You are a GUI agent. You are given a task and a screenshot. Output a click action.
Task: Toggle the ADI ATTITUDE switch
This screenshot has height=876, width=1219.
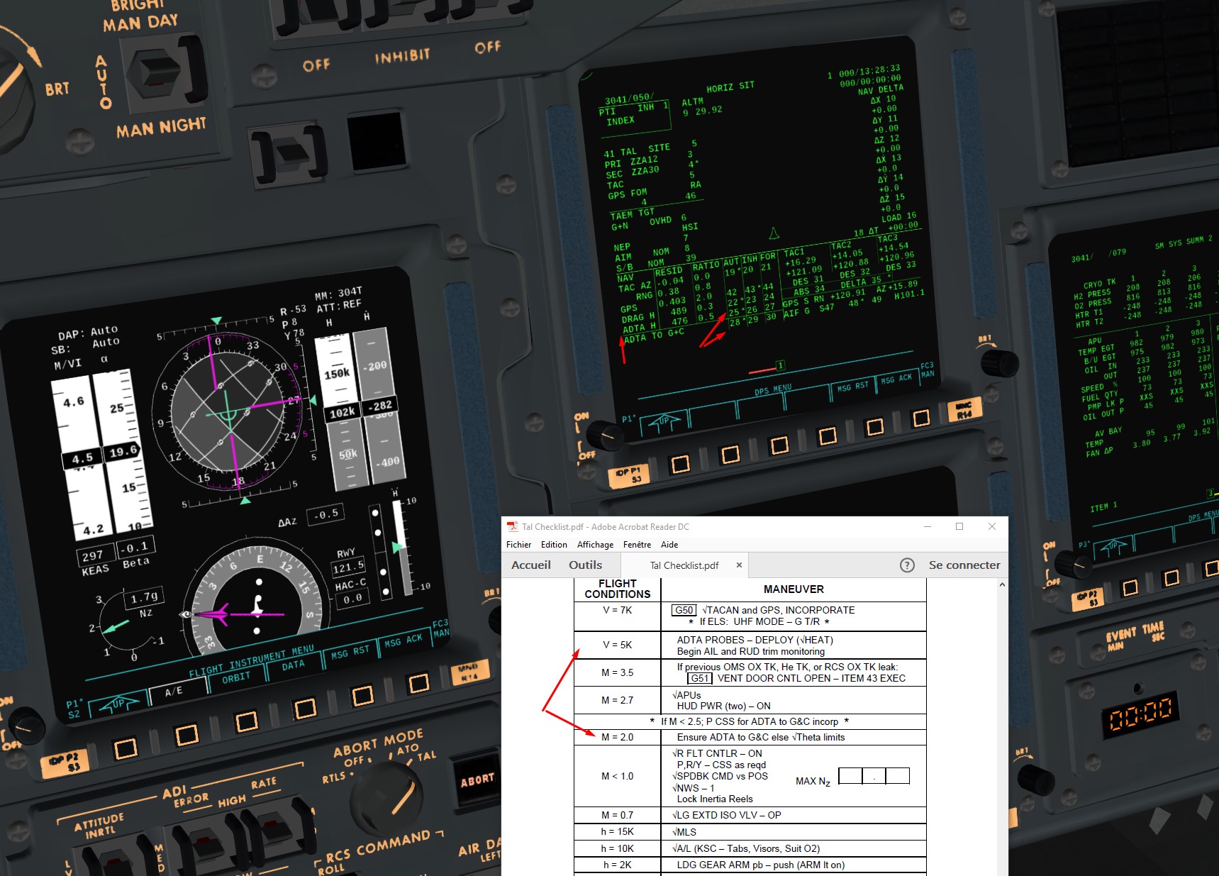[113, 862]
